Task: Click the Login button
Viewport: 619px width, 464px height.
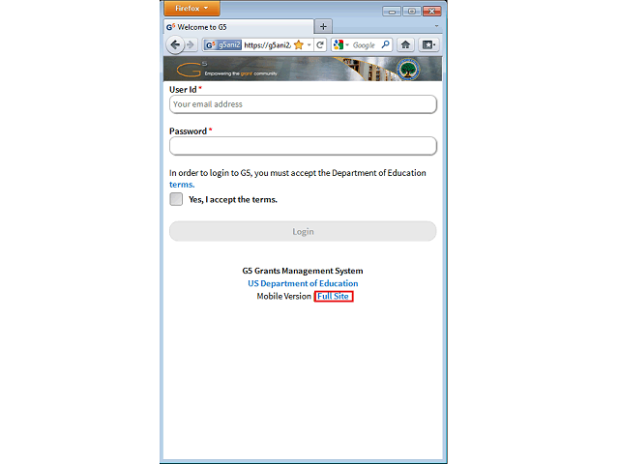Action: (303, 231)
